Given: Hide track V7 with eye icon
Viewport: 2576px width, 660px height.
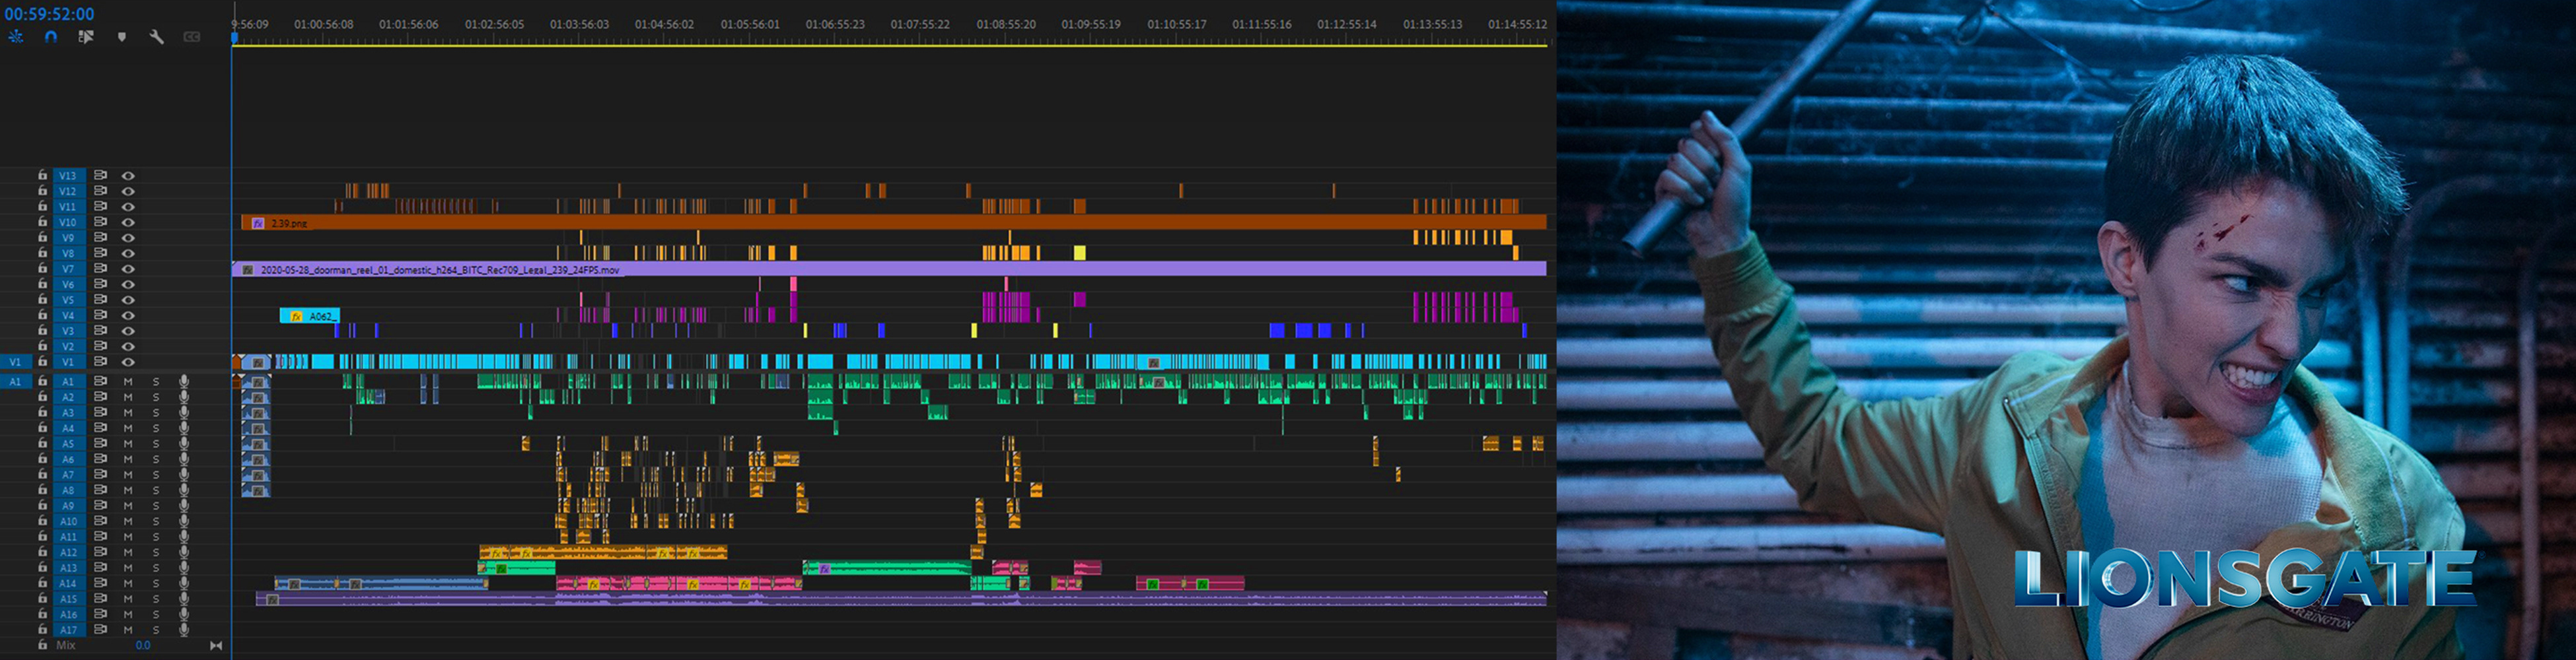Looking at the screenshot, I should (128, 269).
